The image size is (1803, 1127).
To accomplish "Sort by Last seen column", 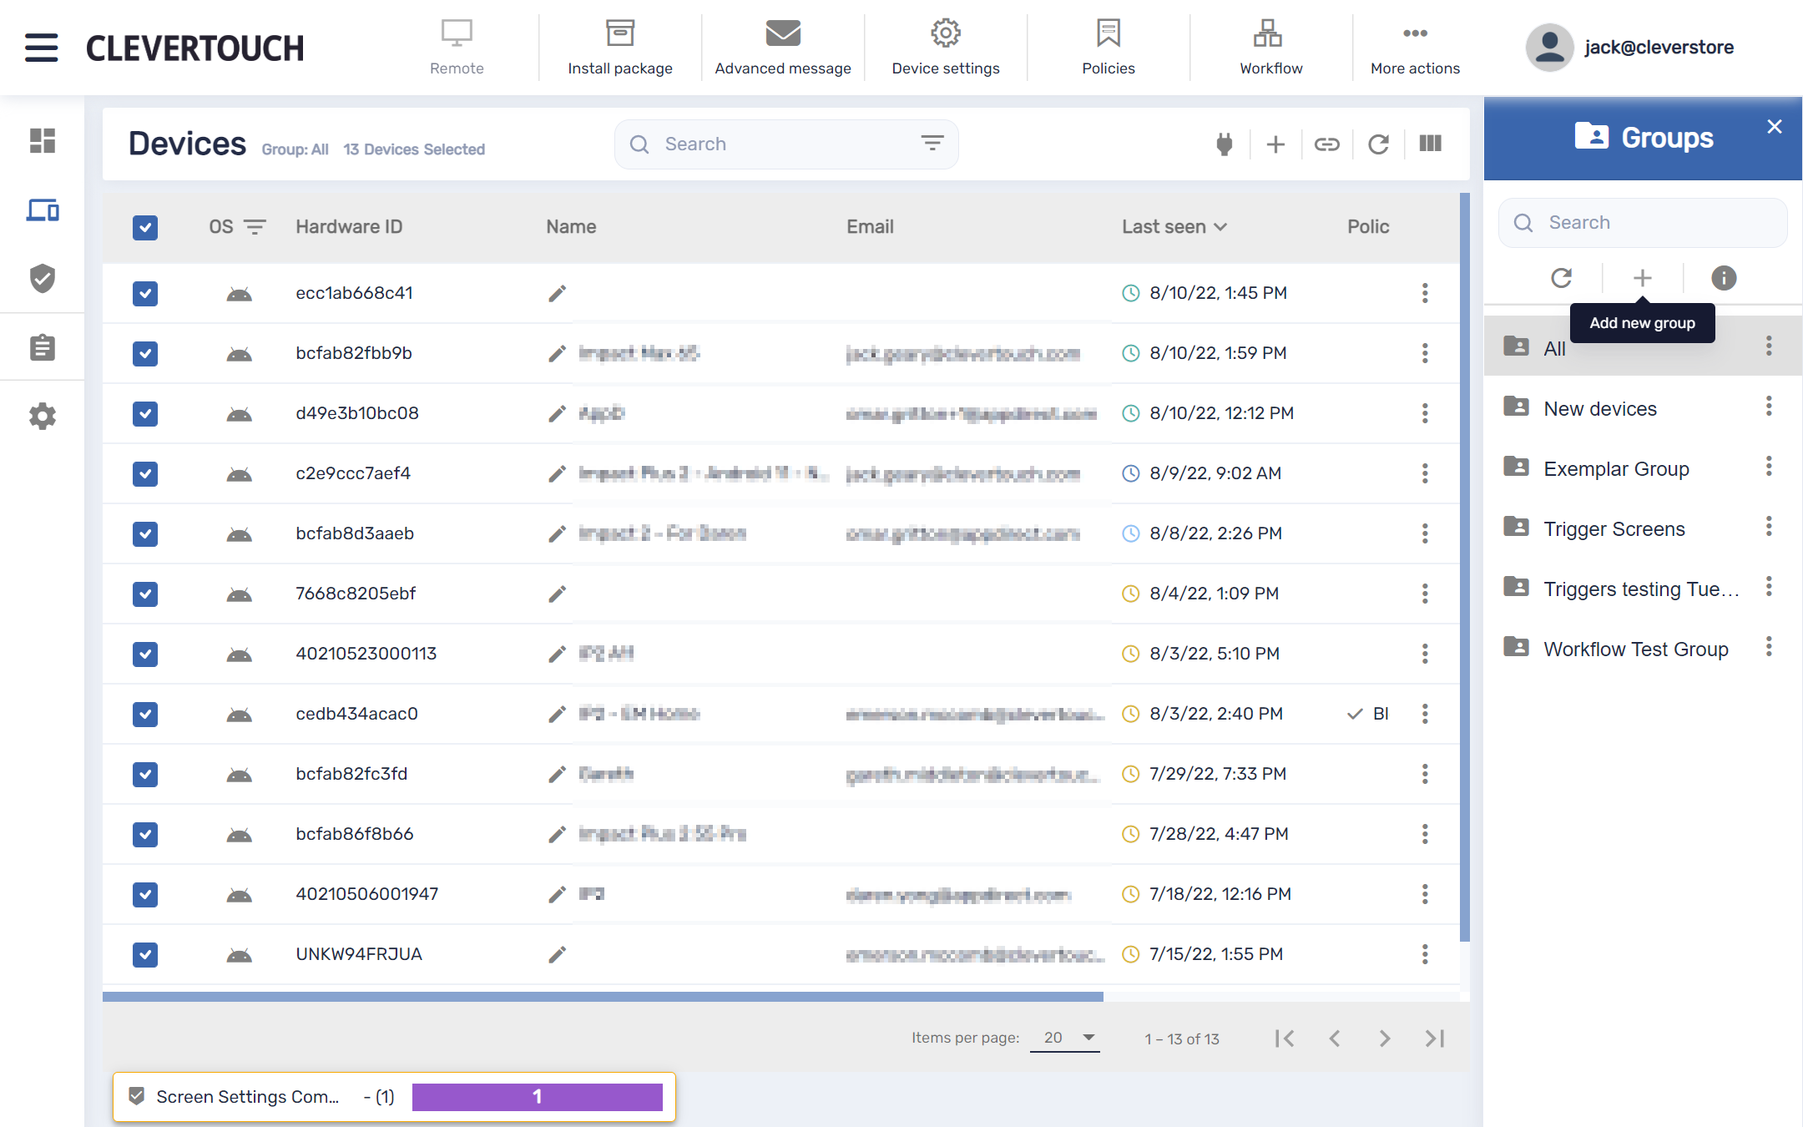I will click(x=1174, y=227).
